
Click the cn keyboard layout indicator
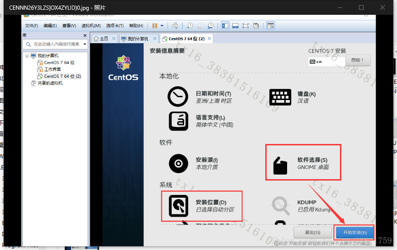pyautogui.click(x=327, y=62)
